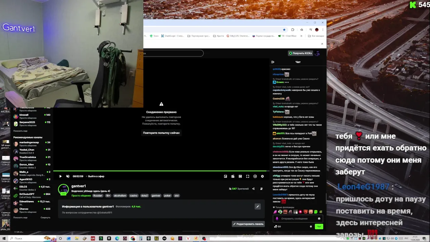Open the profile avatar in Kick header

click(317, 53)
